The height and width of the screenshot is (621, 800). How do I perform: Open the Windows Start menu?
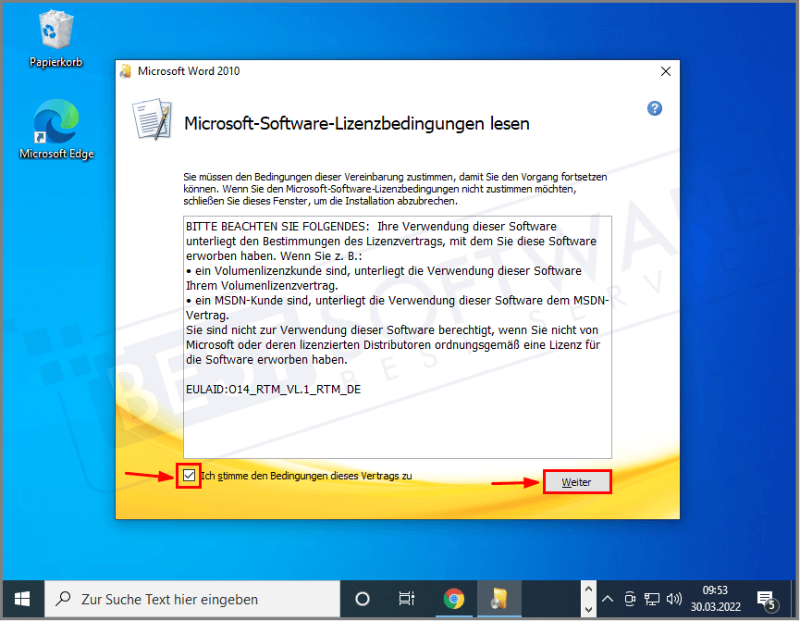(22, 599)
